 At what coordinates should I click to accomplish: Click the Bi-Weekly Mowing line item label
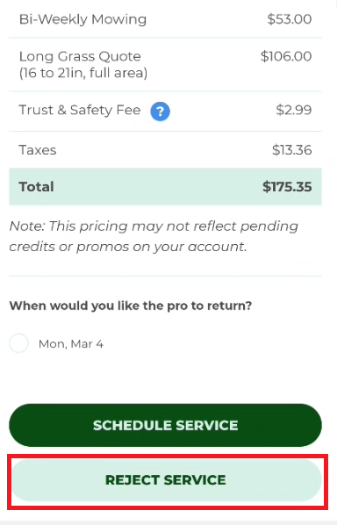point(82,19)
